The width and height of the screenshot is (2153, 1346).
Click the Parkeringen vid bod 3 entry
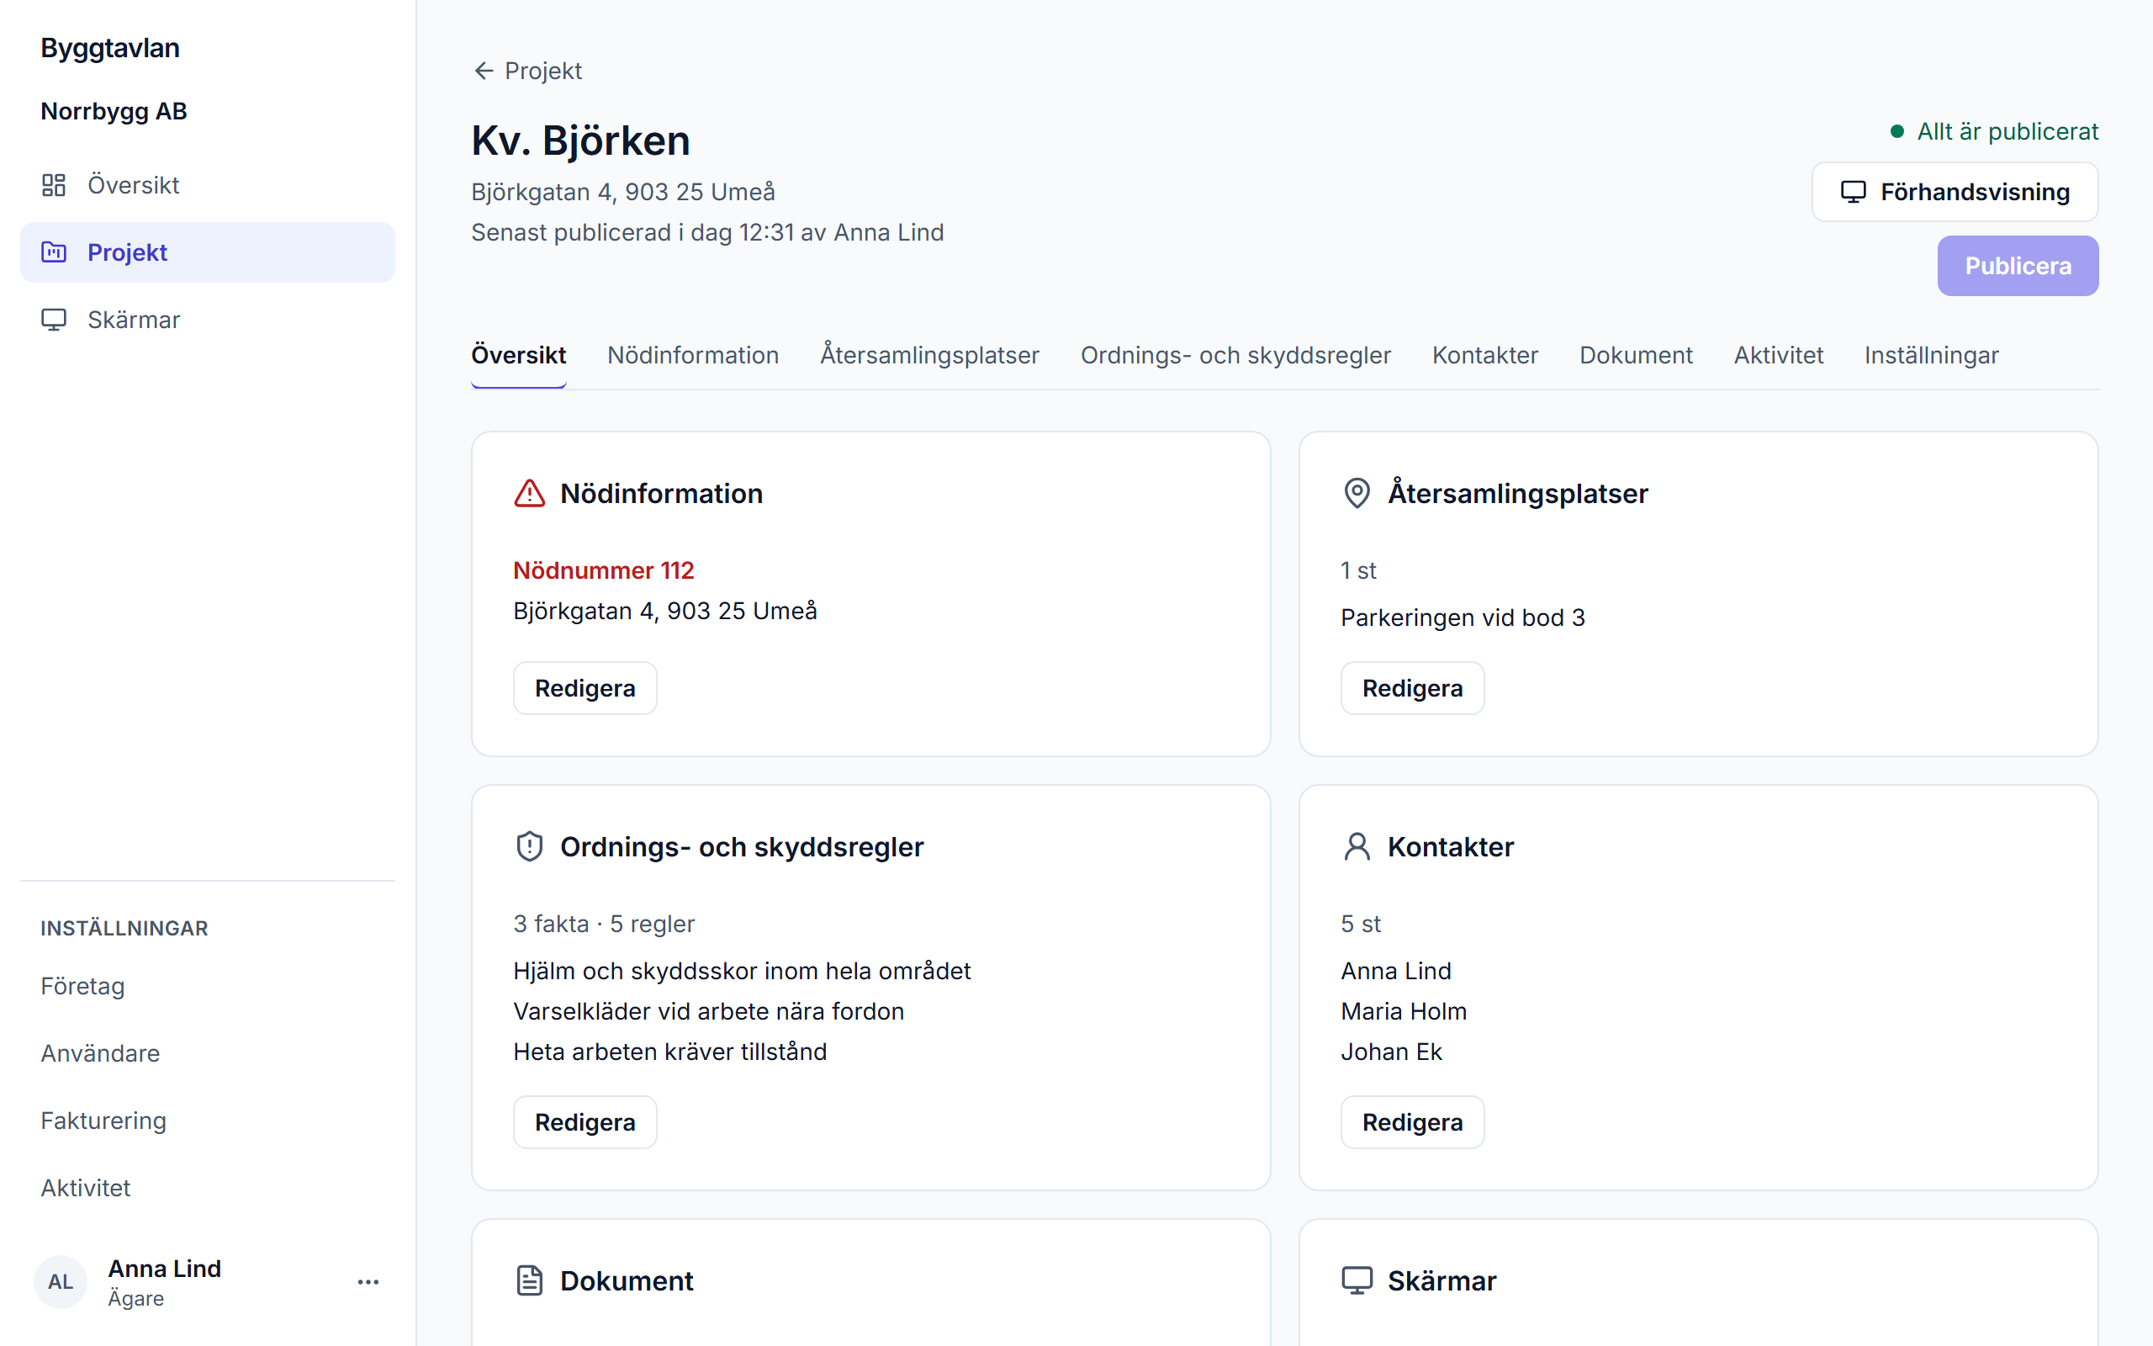click(x=1463, y=617)
